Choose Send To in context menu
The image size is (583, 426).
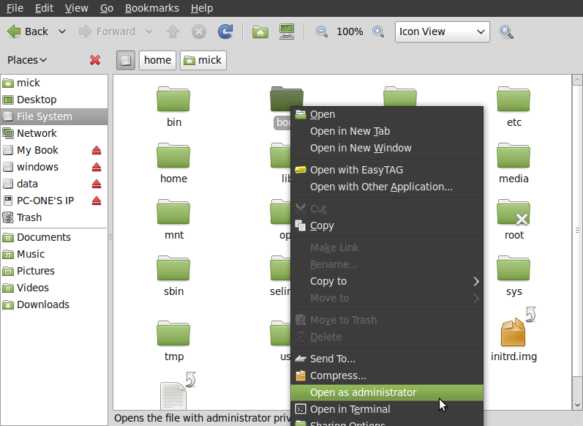tap(387, 359)
